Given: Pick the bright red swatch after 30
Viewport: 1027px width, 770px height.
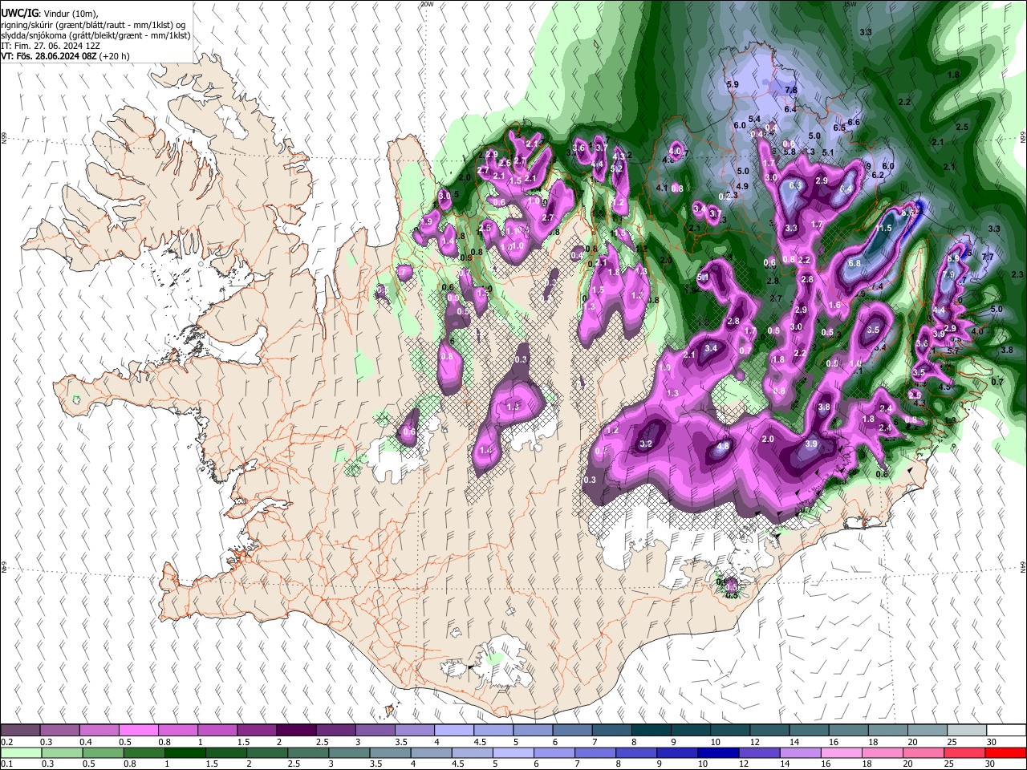Looking at the screenshot, I should pos(1006,752).
